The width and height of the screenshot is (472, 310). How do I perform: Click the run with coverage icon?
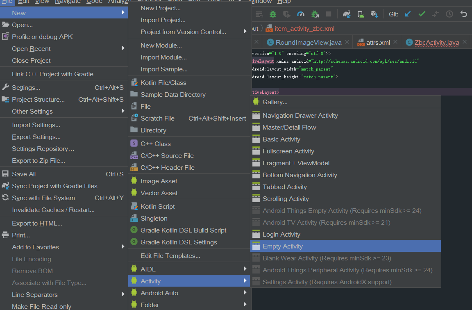point(286,14)
